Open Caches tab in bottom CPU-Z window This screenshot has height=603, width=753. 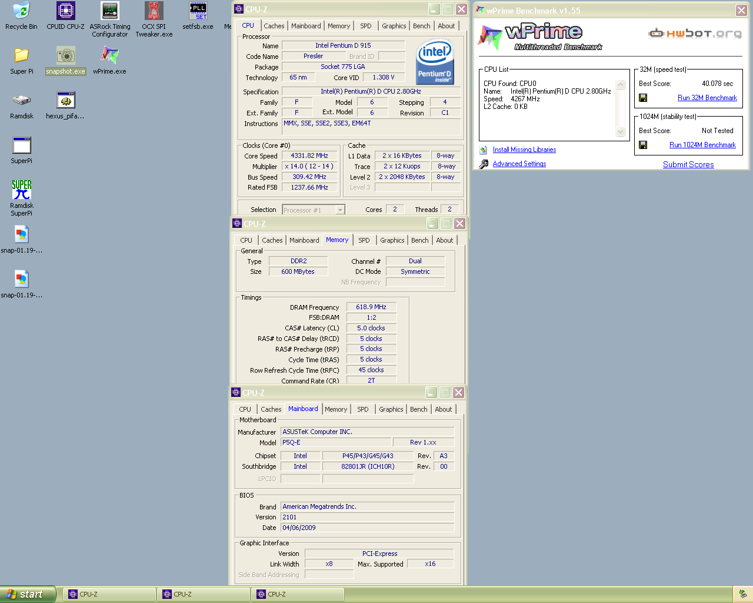pyautogui.click(x=271, y=409)
